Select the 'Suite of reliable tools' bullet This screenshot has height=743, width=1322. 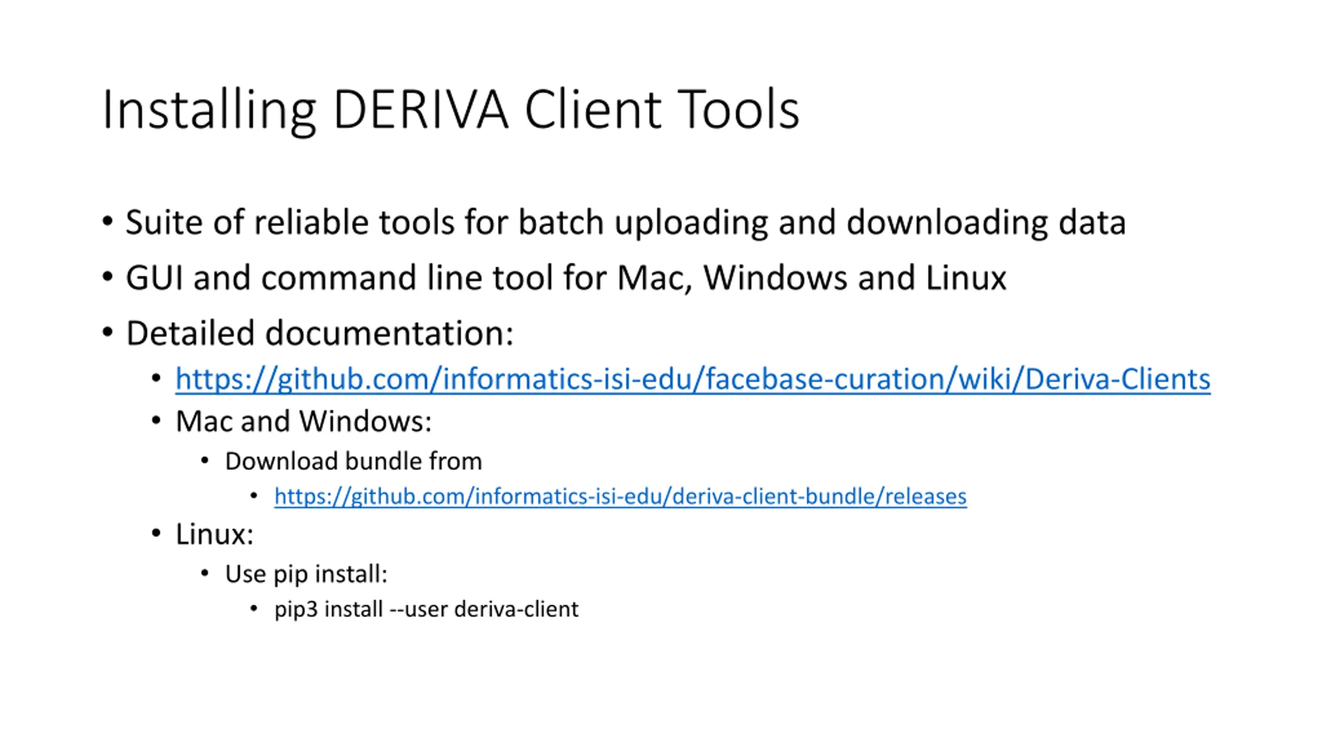point(625,222)
